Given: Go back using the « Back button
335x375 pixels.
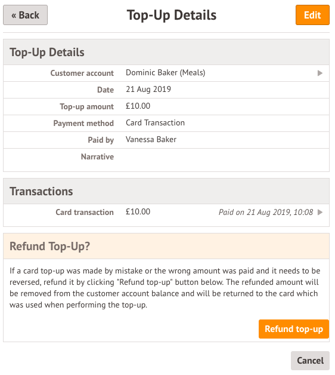Looking at the screenshot, I should (25, 15).
